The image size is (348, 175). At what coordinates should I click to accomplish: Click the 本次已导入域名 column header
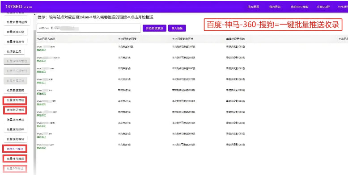coord(46,39)
